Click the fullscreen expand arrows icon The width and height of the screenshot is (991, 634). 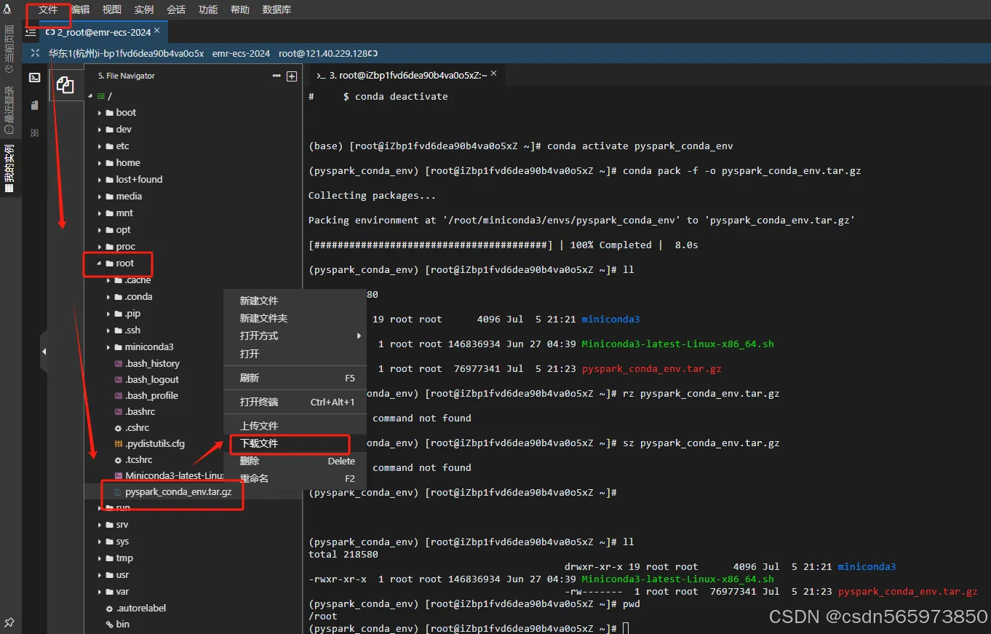(x=35, y=53)
